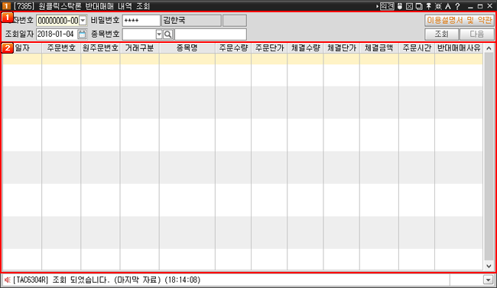Click the 종목명 column header
497x288 pixels.
click(187, 48)
